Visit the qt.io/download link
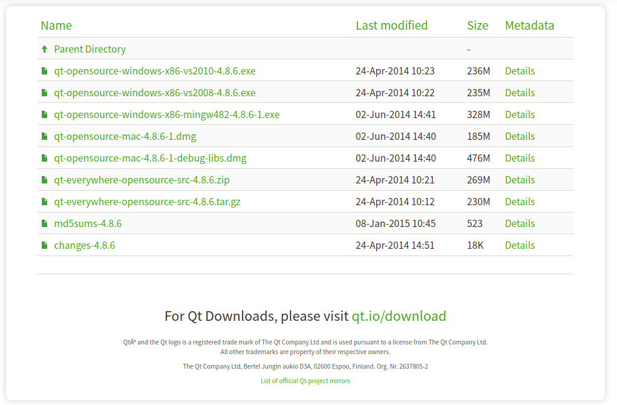The height and width of the screenshot is (405, 617). tap(399, 316)
